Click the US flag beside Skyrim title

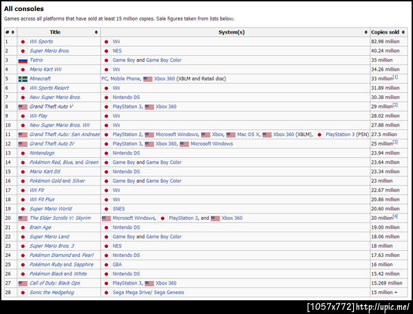pos(23,218)
